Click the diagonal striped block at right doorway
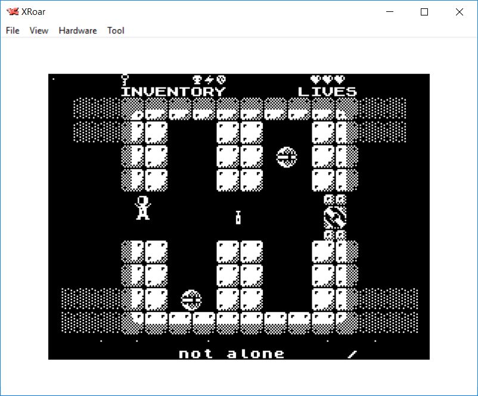Screen dimensions: 478x396 [335, 217]
